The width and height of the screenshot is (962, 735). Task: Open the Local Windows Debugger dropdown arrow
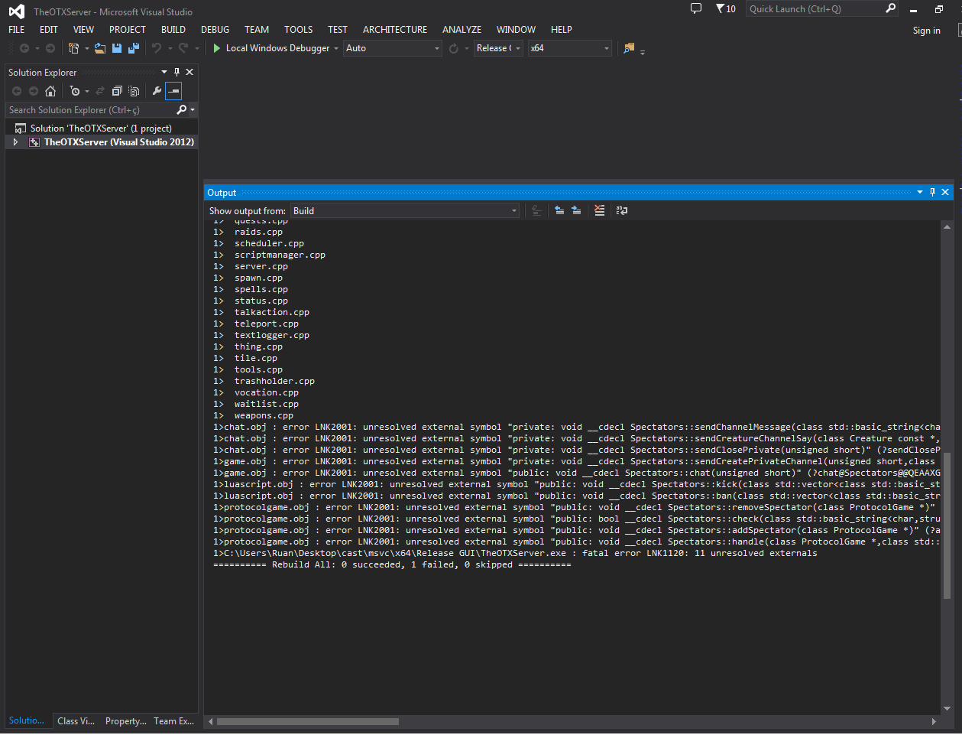point(335,48)
